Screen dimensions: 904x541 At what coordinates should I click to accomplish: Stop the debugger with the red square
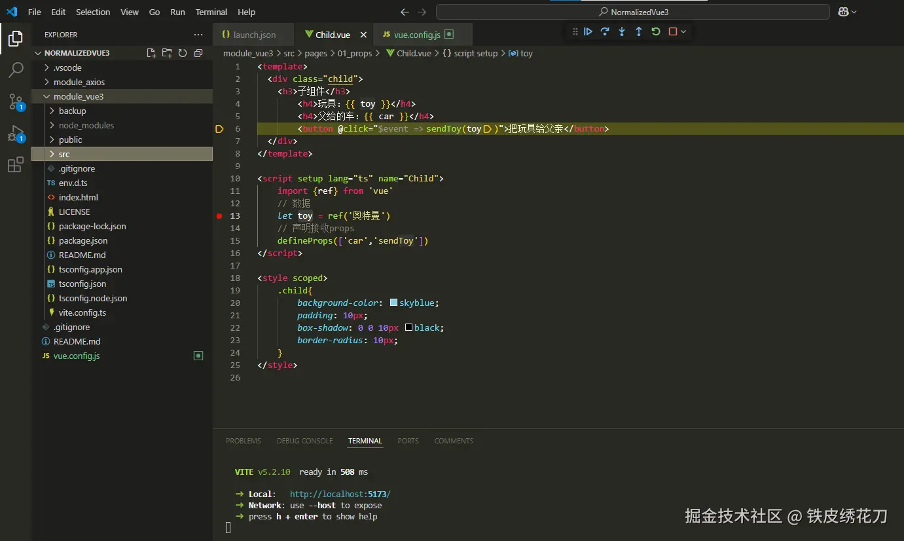pyautogui.click(x=672, y=31)
